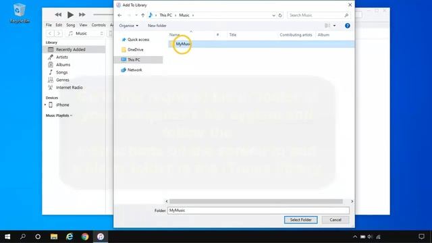Go up one folder level in dialog

142,15
